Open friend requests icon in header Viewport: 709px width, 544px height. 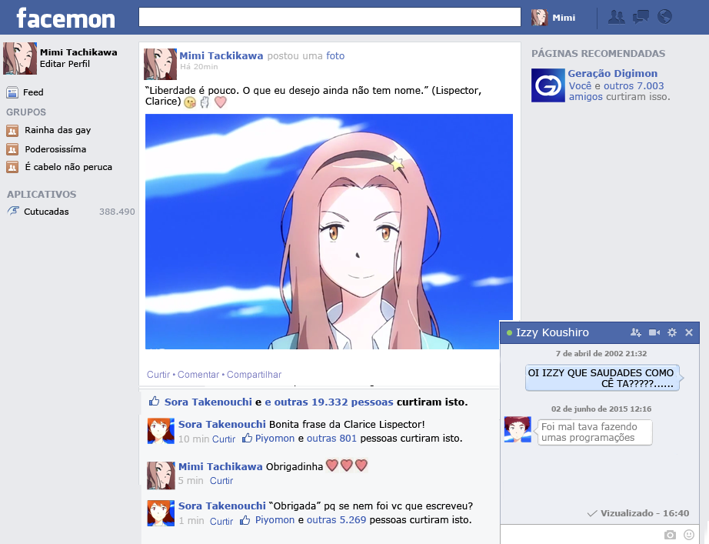point(616,17)
